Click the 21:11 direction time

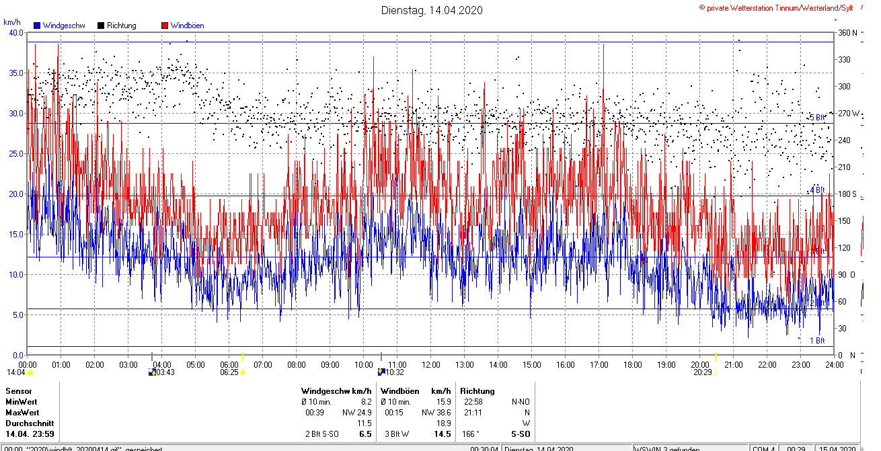point(473,412)
